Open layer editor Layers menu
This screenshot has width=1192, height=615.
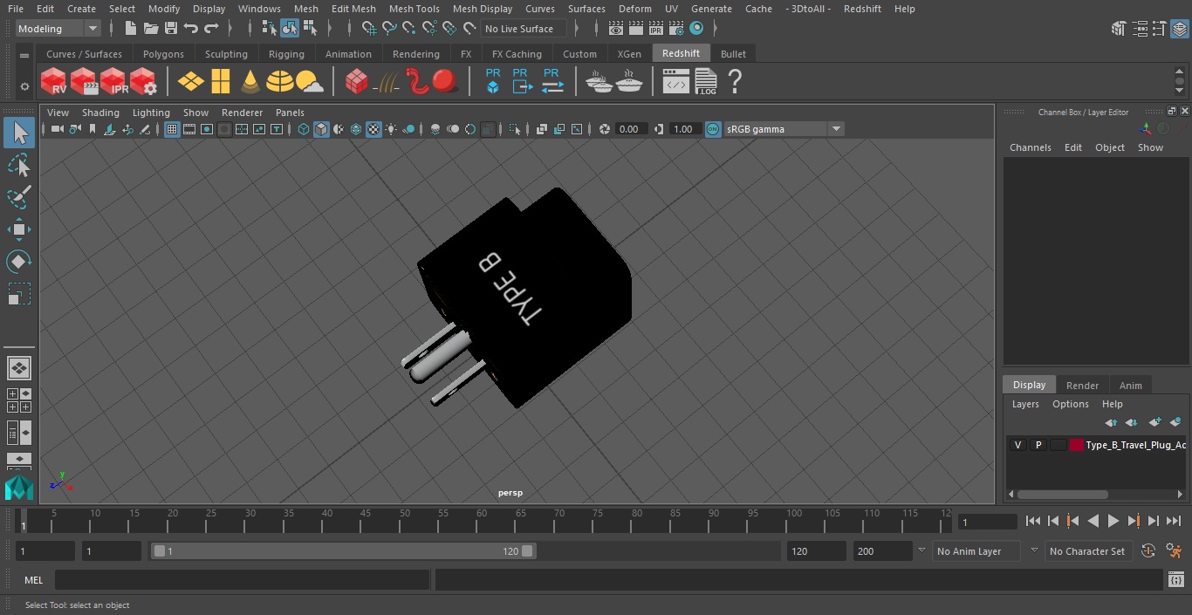1025,404
